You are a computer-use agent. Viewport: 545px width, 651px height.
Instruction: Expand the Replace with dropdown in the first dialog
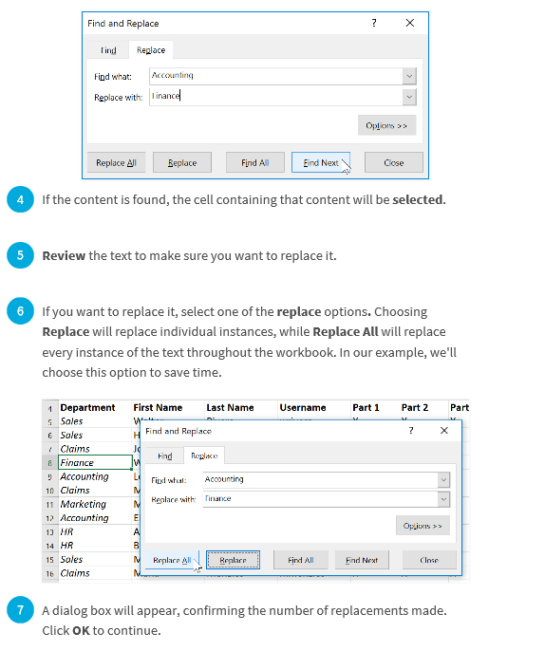409,97
